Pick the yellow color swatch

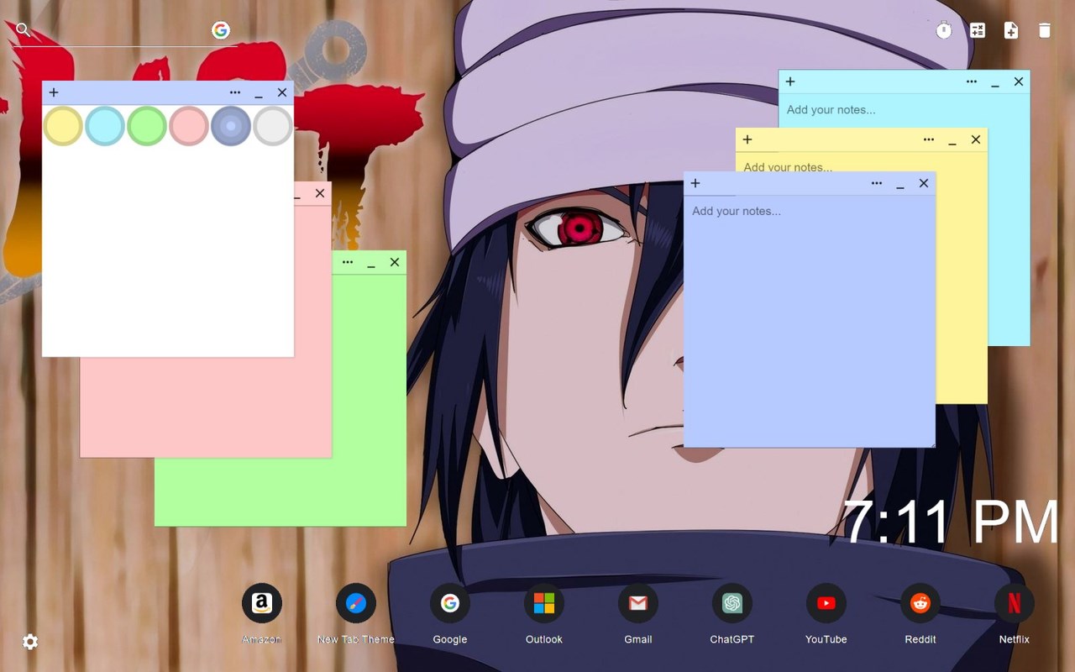pos(63,126)
